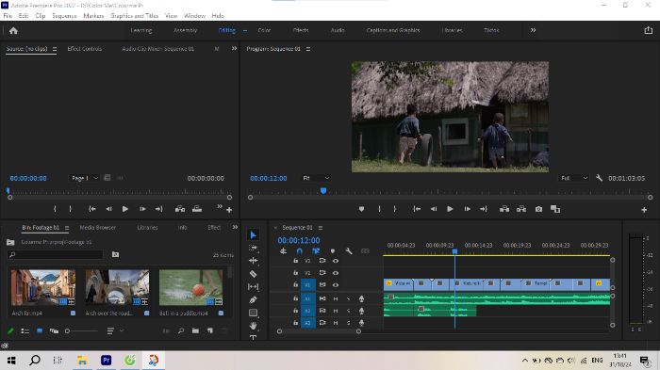Select the Selection tool arrow
Screen dimensions: 660x370
253,235
